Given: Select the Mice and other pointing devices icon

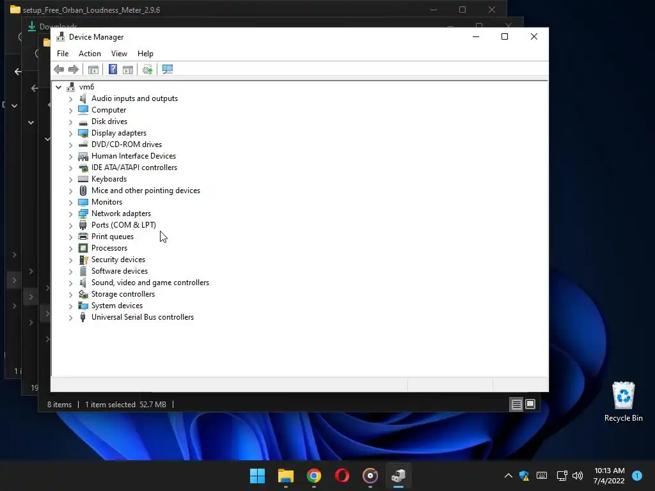Looking at the screenshot, I should tap(83, 191).
